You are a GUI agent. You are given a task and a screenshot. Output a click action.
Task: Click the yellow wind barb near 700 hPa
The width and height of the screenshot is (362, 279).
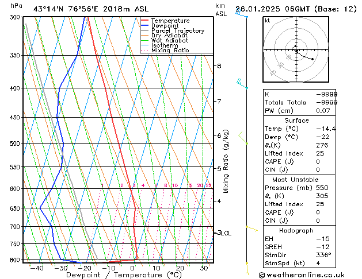coord(250,228)
